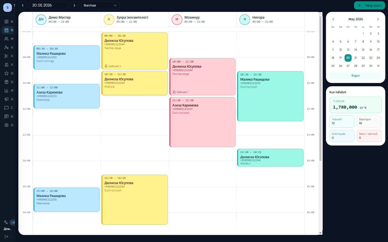Click the Нигора column header name
Viewport: 388px width, 242px height.
coord(258,17)
